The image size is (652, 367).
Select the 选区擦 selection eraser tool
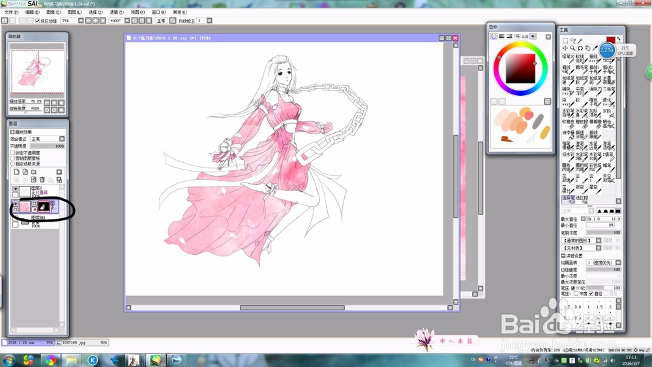pos(582,199)
